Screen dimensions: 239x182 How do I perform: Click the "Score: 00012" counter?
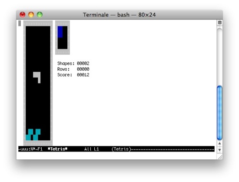(73, 75)
